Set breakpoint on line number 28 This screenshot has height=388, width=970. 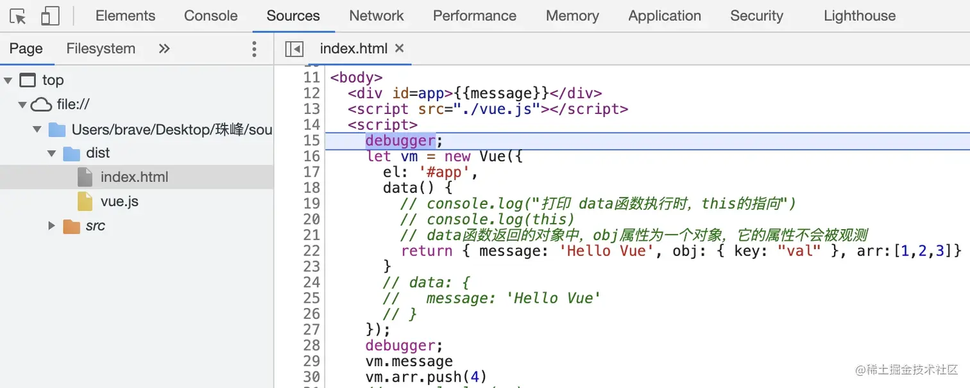point(311,345)
